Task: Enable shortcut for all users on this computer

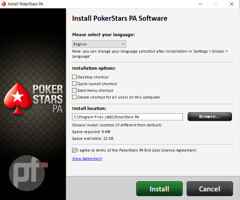Action: click(x=74, y=97)
